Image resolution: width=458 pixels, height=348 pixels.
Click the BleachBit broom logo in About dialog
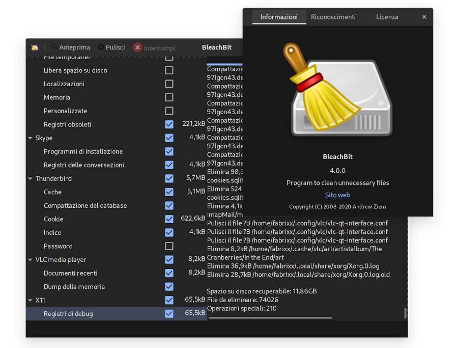pyautogui.click(x=337, y=90)
